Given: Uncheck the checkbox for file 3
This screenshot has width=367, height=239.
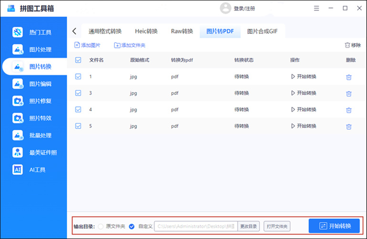Looking at the screenshot, I should tap(78, 93).
